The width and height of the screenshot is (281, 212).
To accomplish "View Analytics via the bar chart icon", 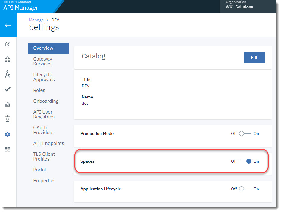I will point(8,104).
